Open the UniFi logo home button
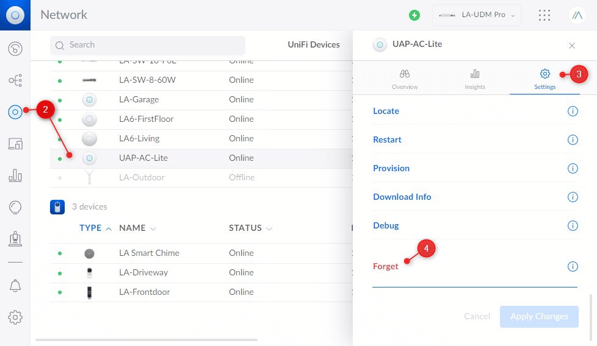 (15, 15)
